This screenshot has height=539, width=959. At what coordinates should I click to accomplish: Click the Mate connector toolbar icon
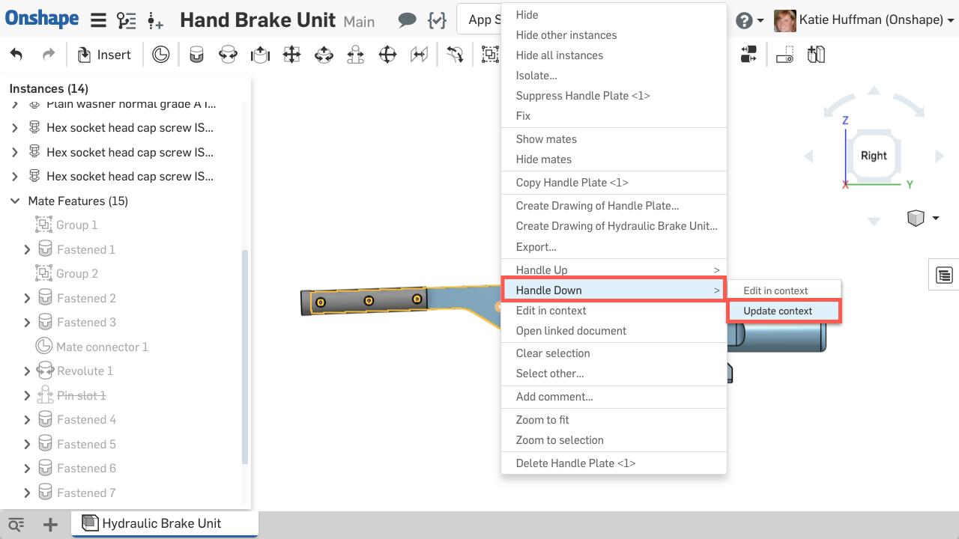[x=160, y=55]
